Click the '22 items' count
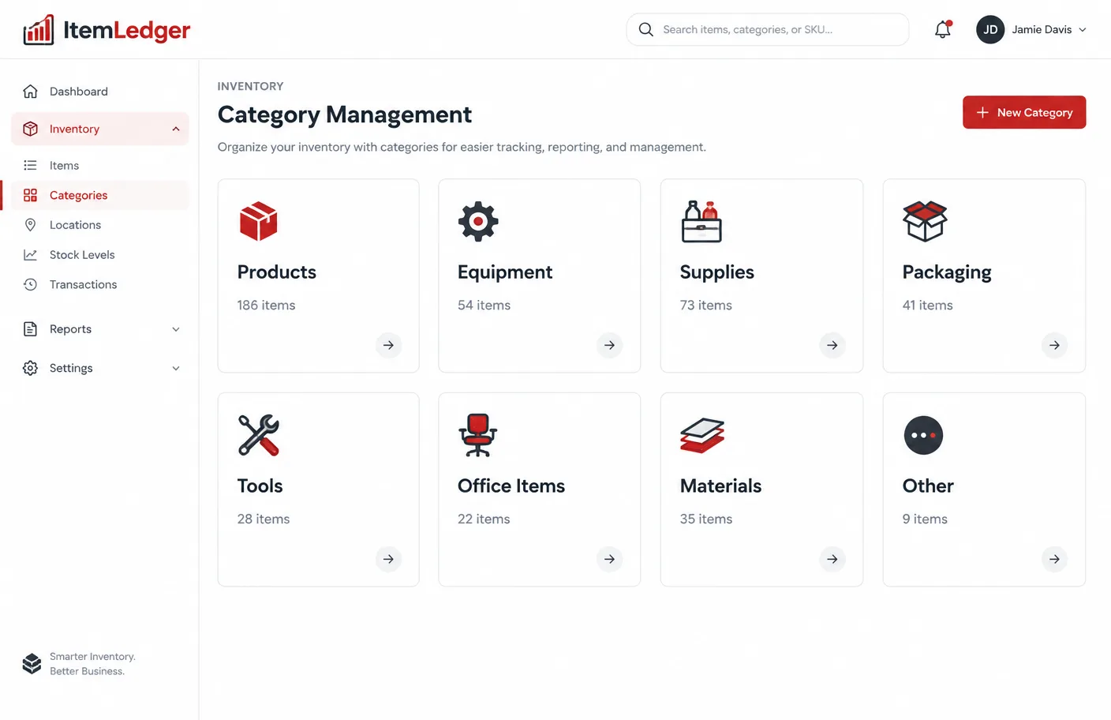This screenshot has height=720, width=1111. click(484, 519)
